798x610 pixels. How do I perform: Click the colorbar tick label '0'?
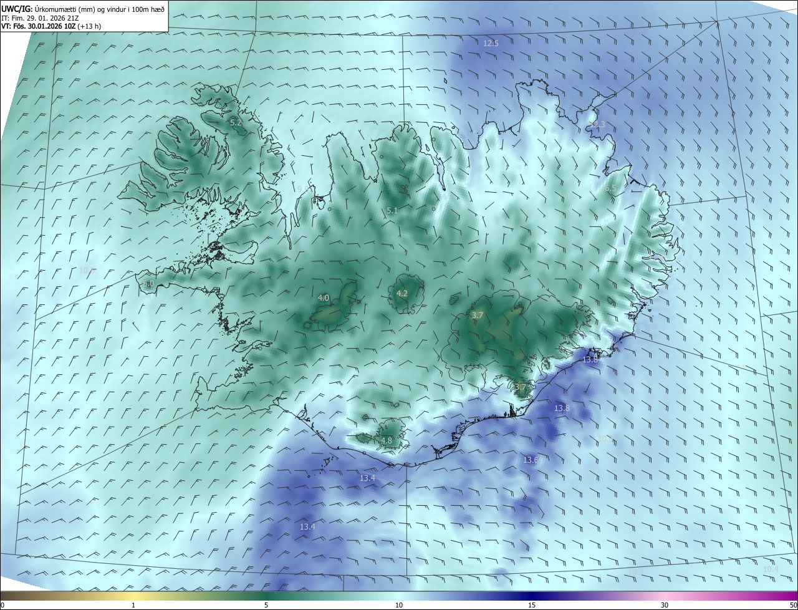pos(2,605)
